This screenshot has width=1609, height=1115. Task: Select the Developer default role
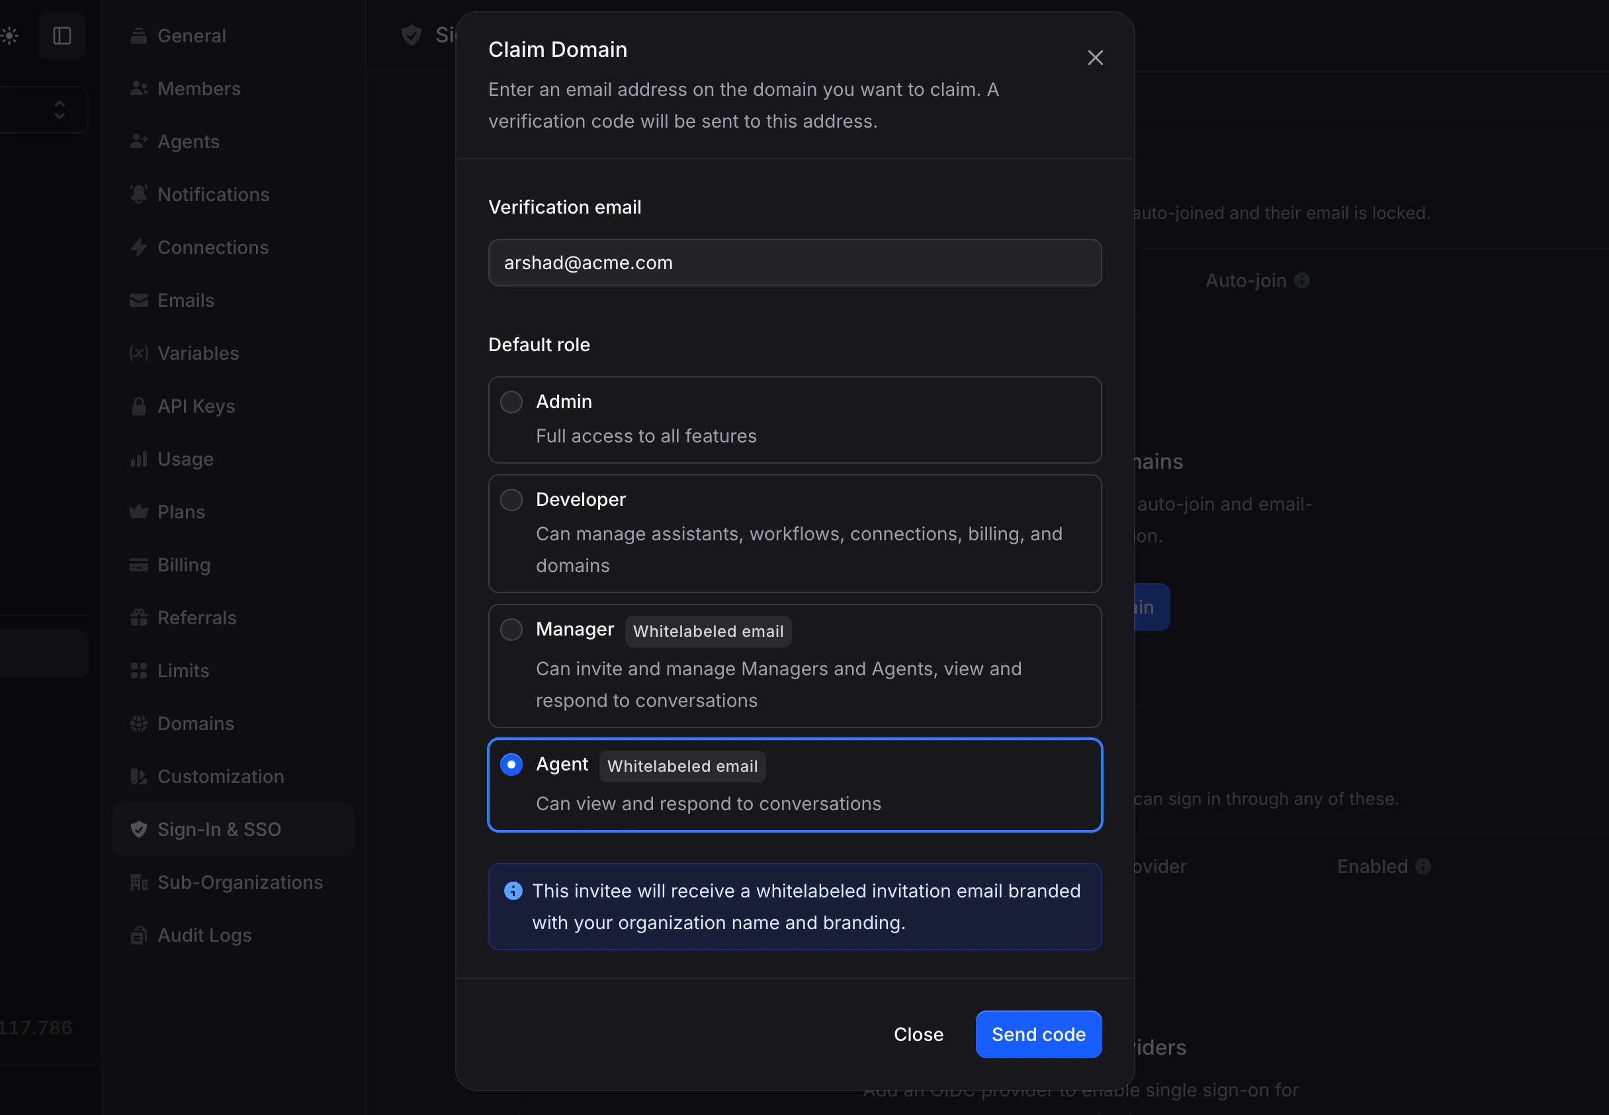pos(511,499)
